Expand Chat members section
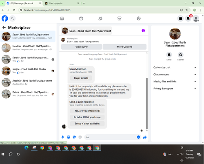The image size is (204, 164). pos(175,74)
